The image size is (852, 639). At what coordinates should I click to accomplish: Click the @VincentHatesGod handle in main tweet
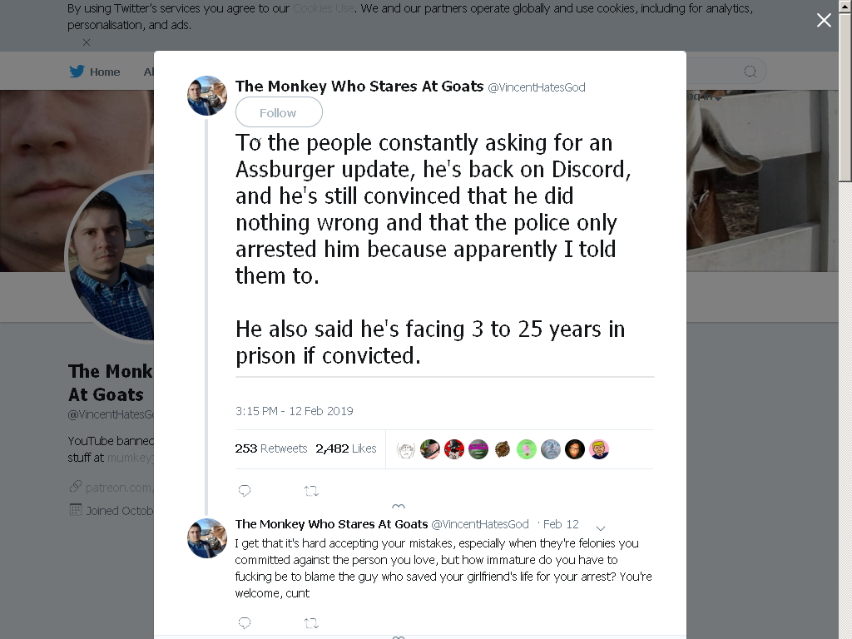coord(537,87)
